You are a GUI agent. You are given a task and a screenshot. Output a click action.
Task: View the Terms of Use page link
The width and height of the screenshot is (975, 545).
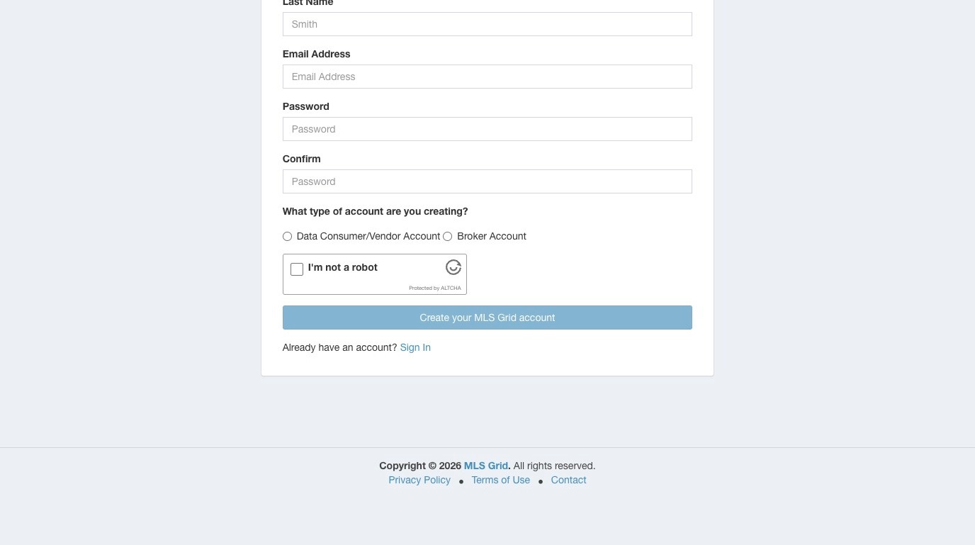pyautogui.click(x=501, y=480)
